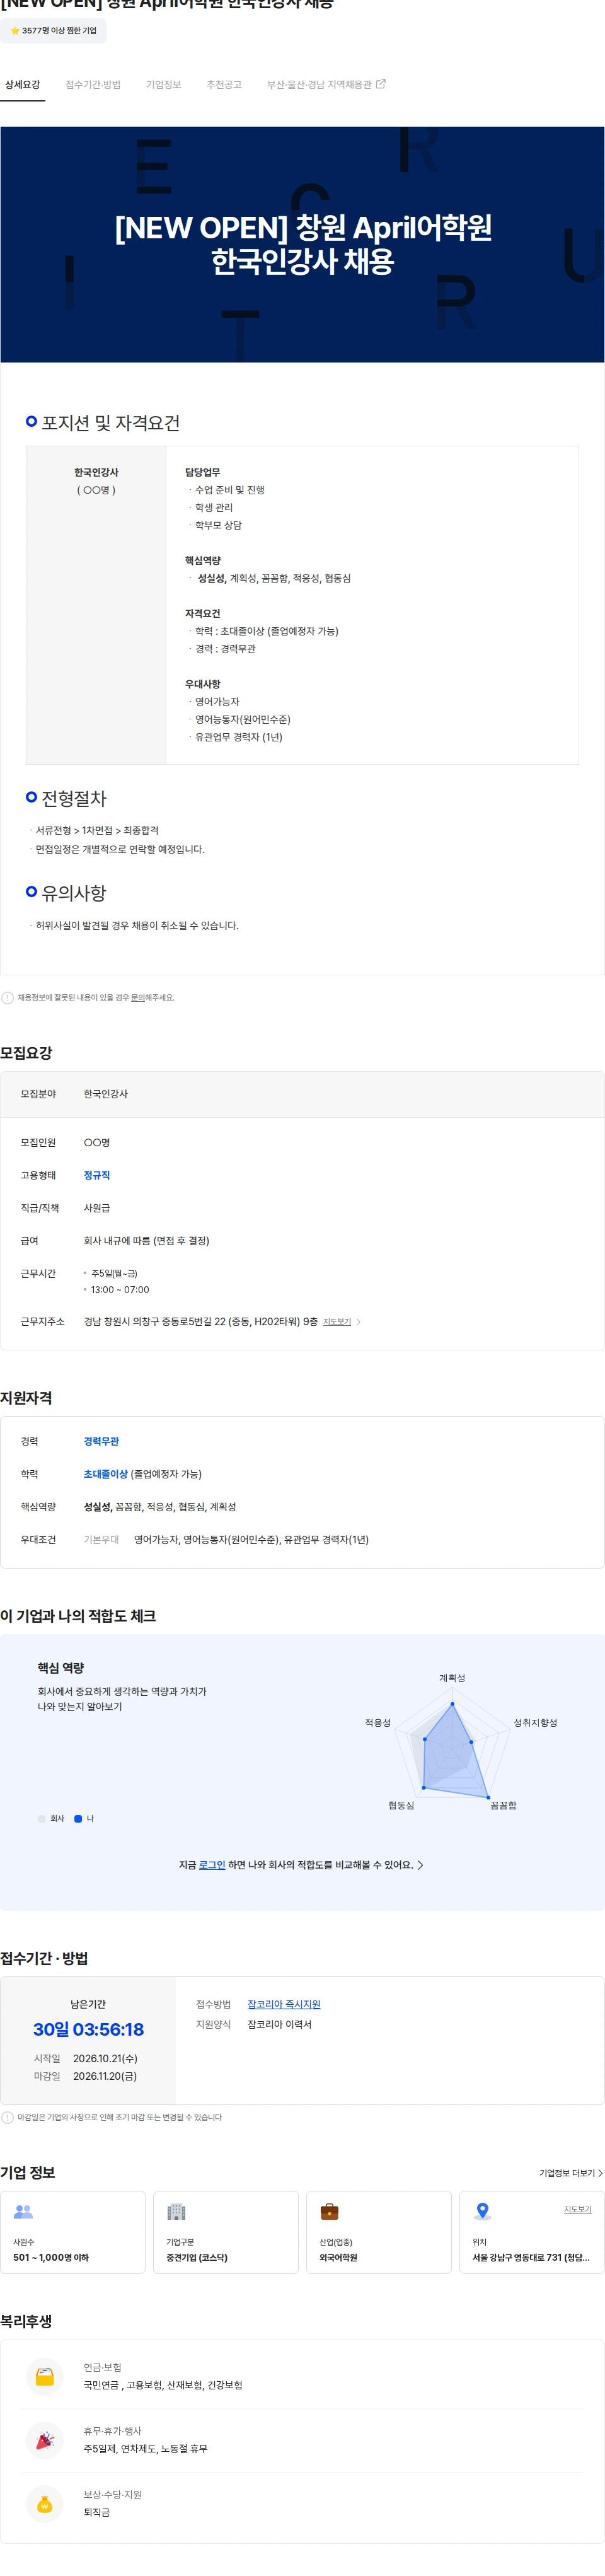605x2576 pixels.
Task: Click the 꼼꼼함 label on radar chart
Action: tap(503, 1805)
